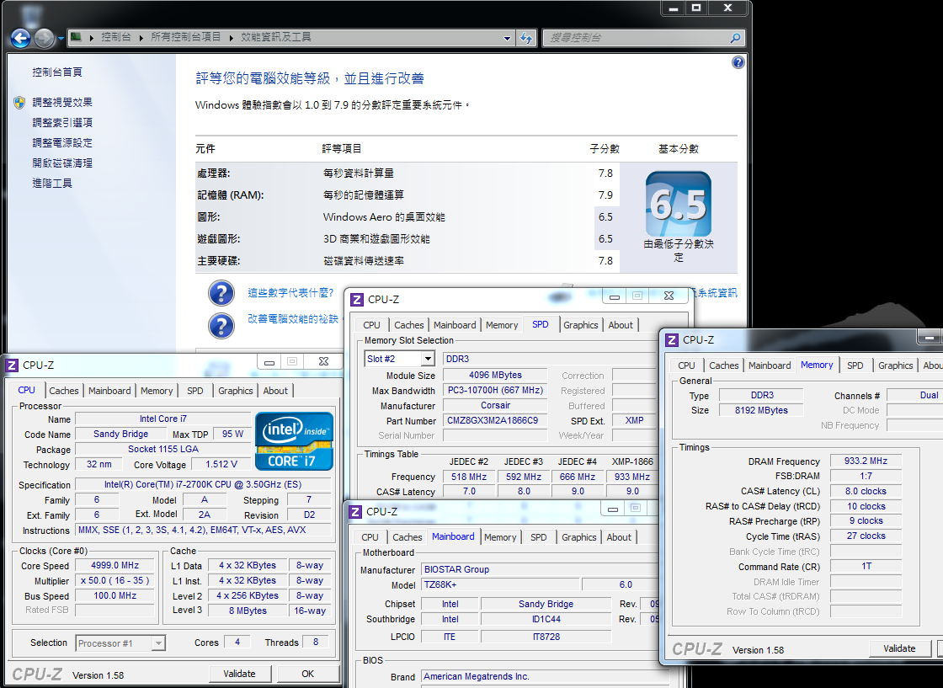This screenshot has width=943, height=688.
Task: Open the recent pages dropdown beside Forward arrow
Action: pos(60,39)
